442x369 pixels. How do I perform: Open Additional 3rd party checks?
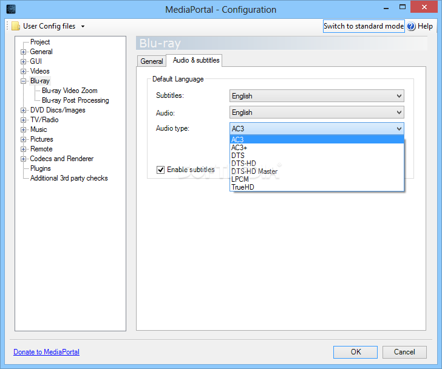[69, 179]
